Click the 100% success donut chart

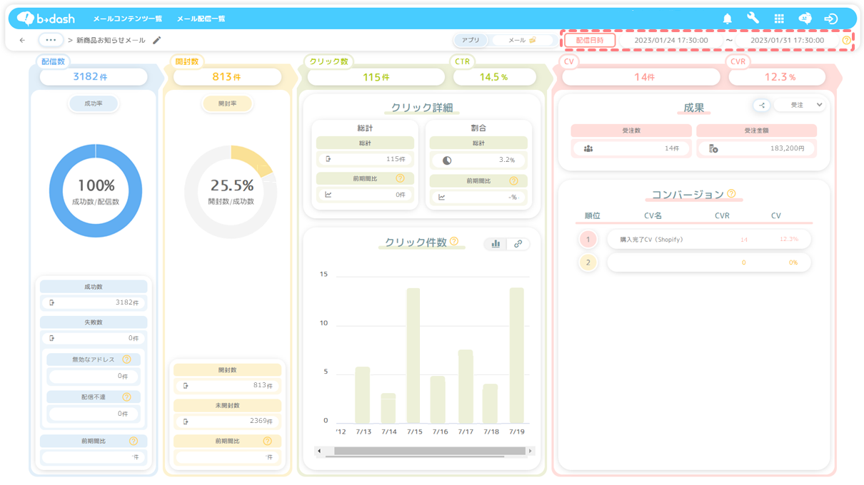[96, 191]
